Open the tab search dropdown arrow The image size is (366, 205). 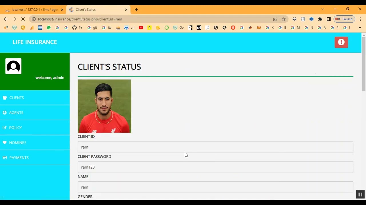(323, 9)
